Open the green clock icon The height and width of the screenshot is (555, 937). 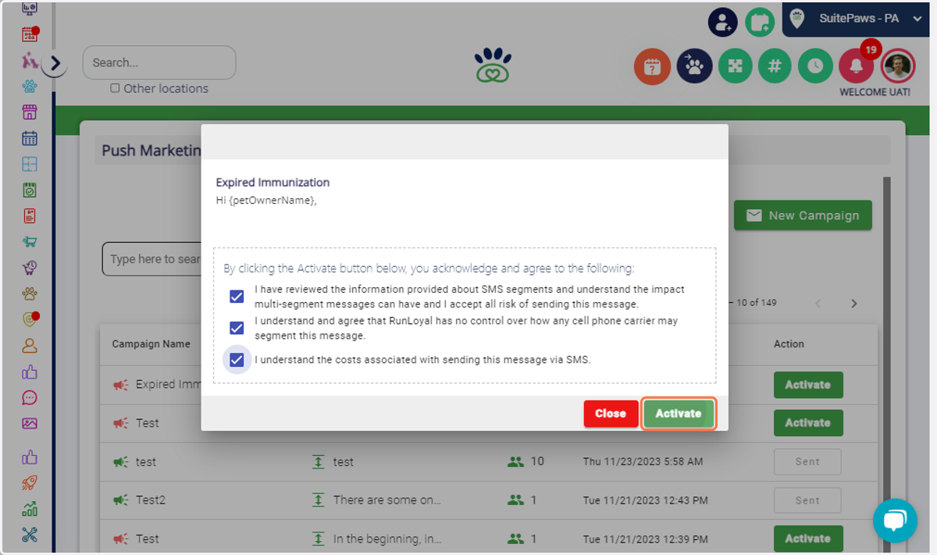815,66
